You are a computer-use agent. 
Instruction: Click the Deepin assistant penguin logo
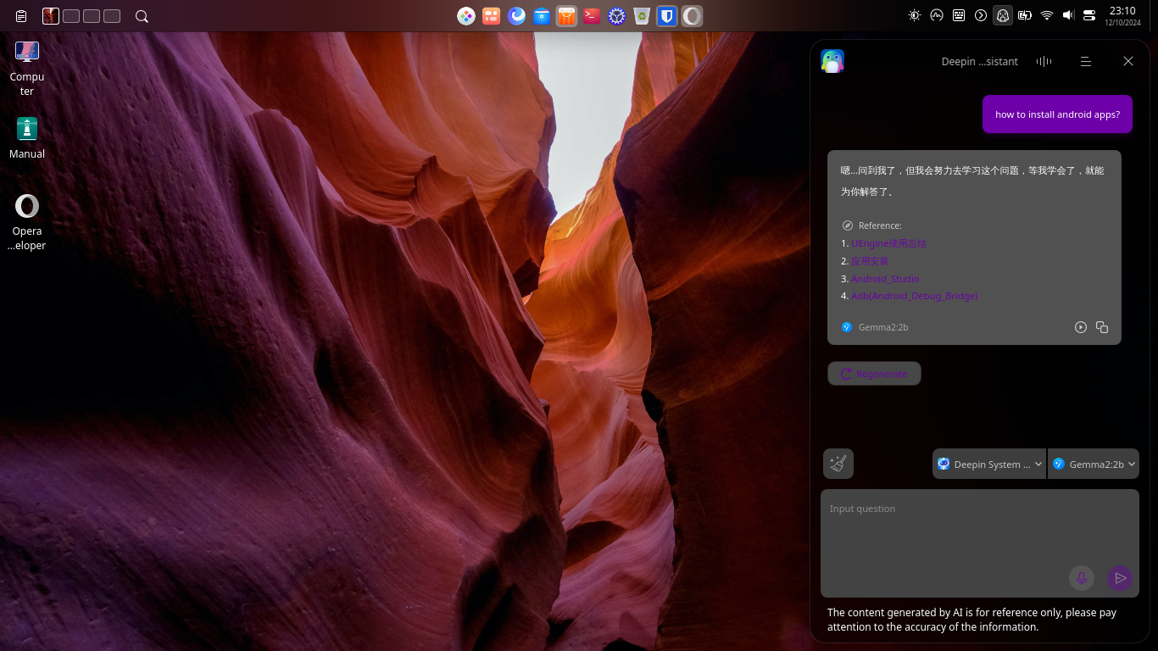(832, 61)
